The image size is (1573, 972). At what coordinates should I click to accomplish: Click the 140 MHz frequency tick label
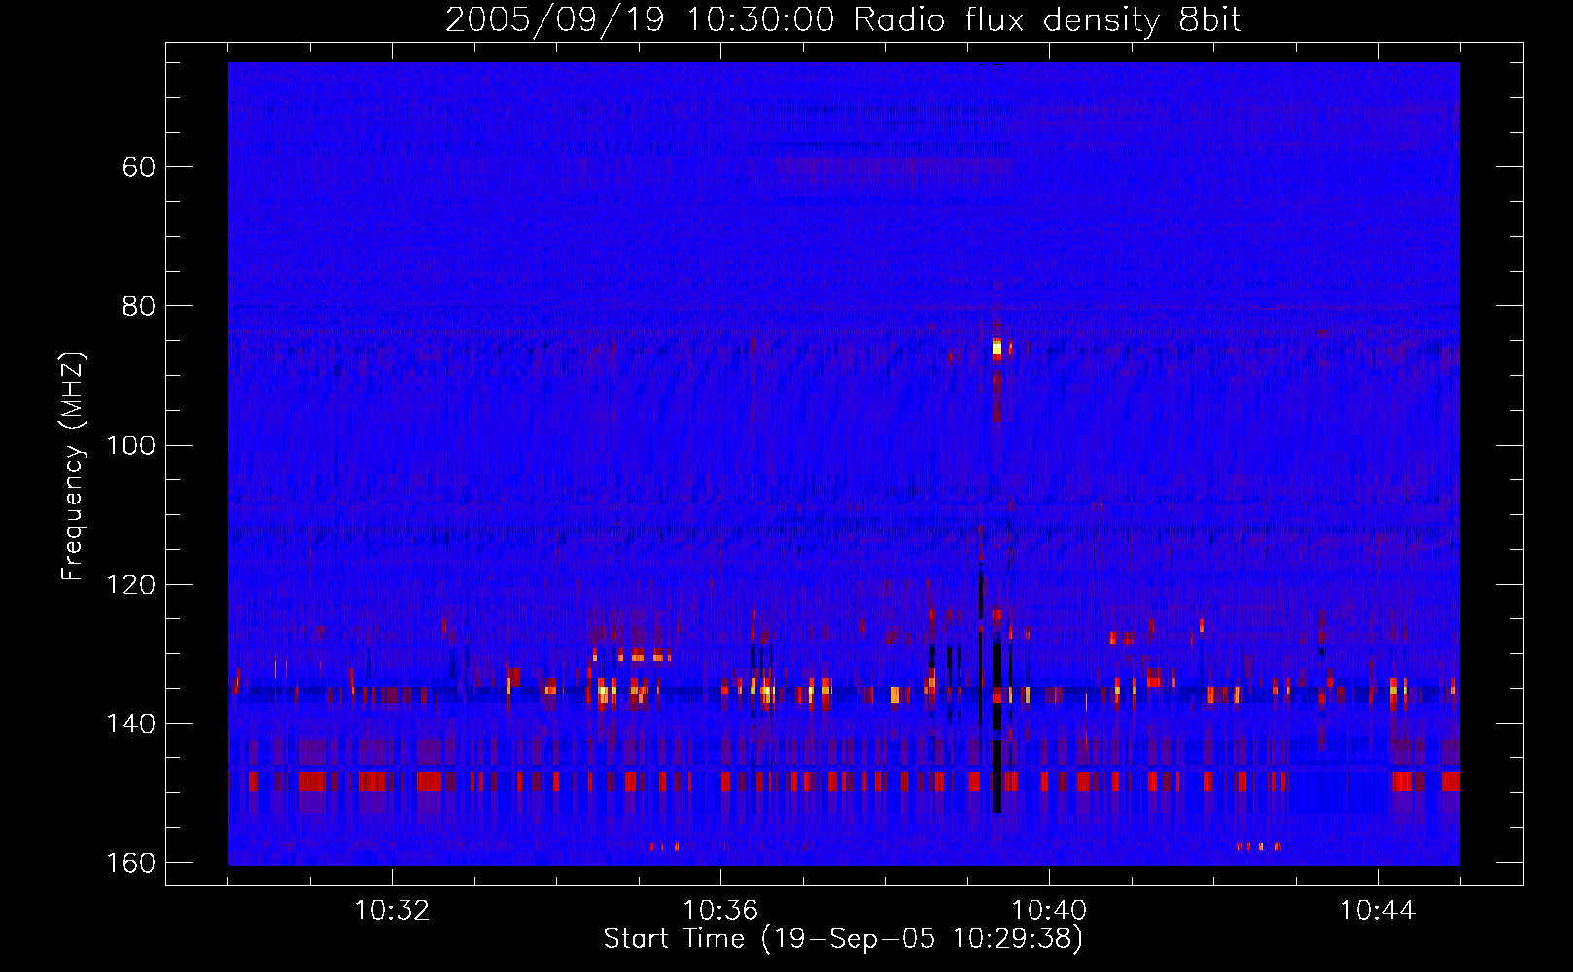click(x=131, y=724)
